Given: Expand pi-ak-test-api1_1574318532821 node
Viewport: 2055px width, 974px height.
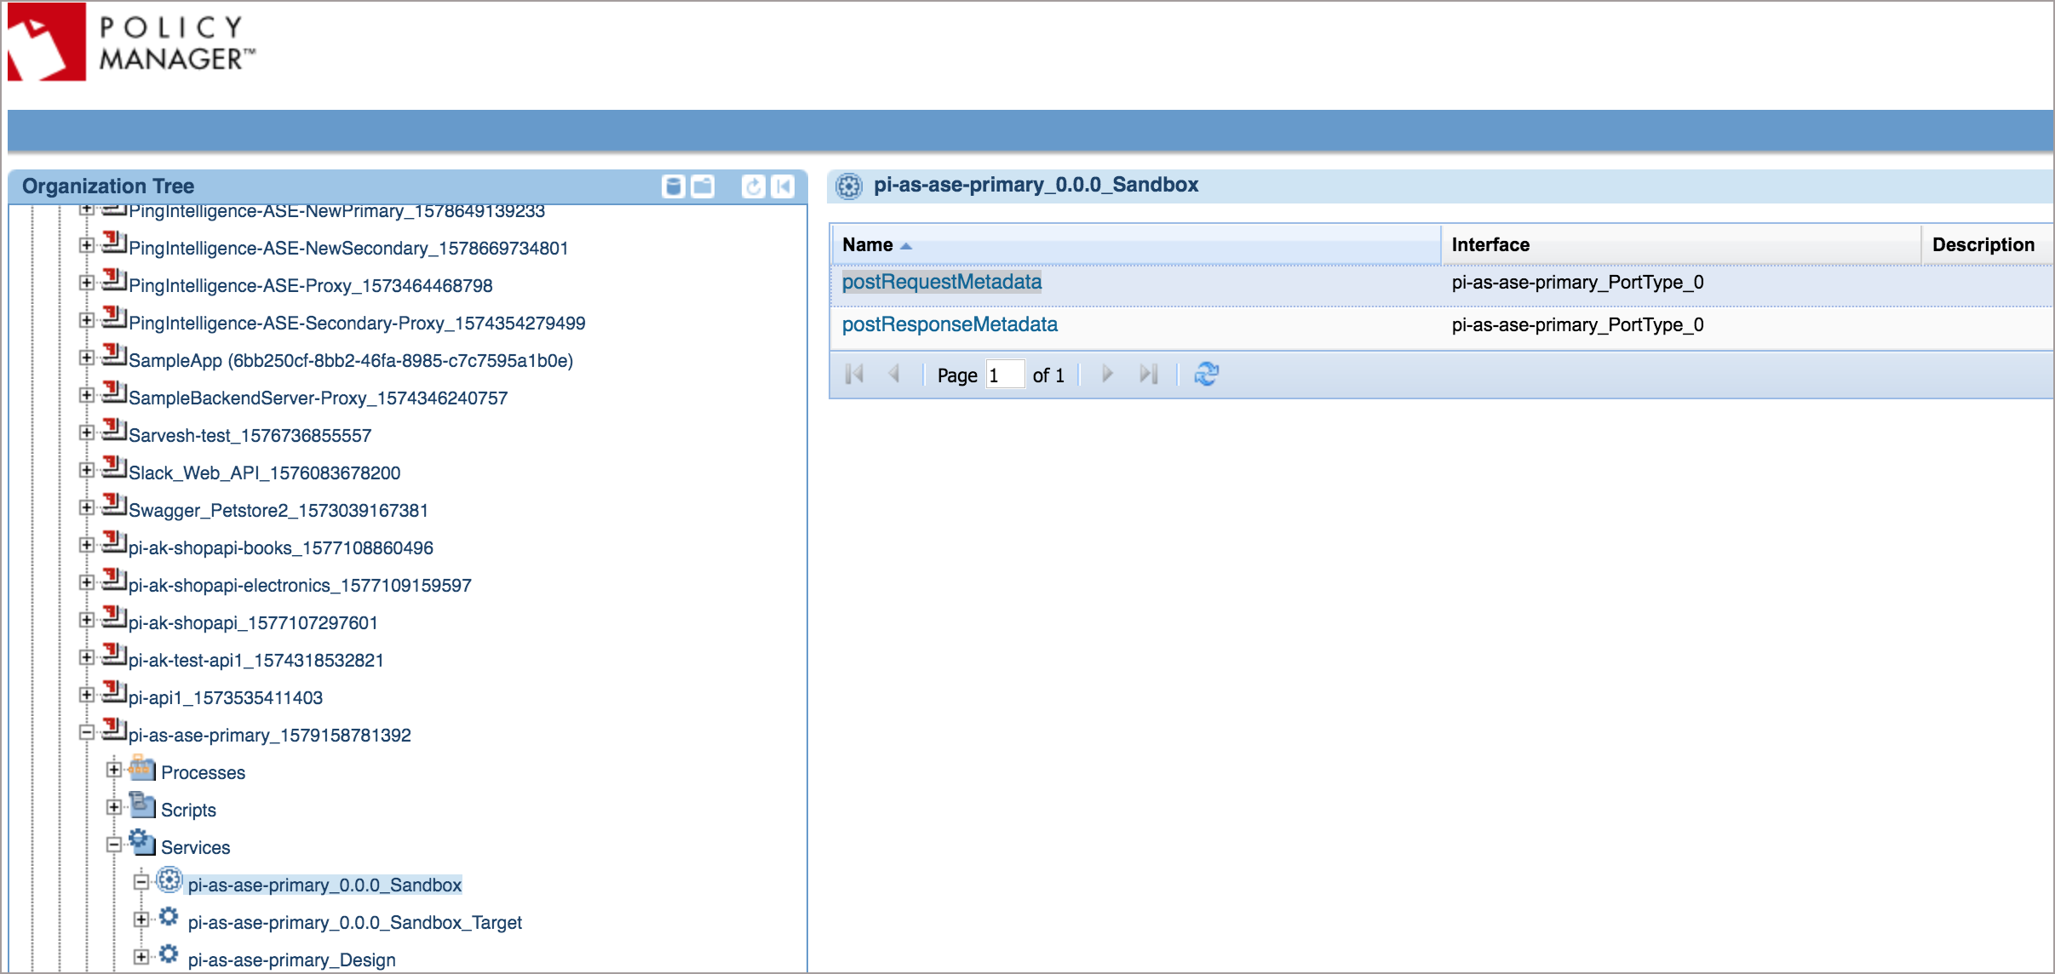Looking at the screenshot, I should [86, 657].
